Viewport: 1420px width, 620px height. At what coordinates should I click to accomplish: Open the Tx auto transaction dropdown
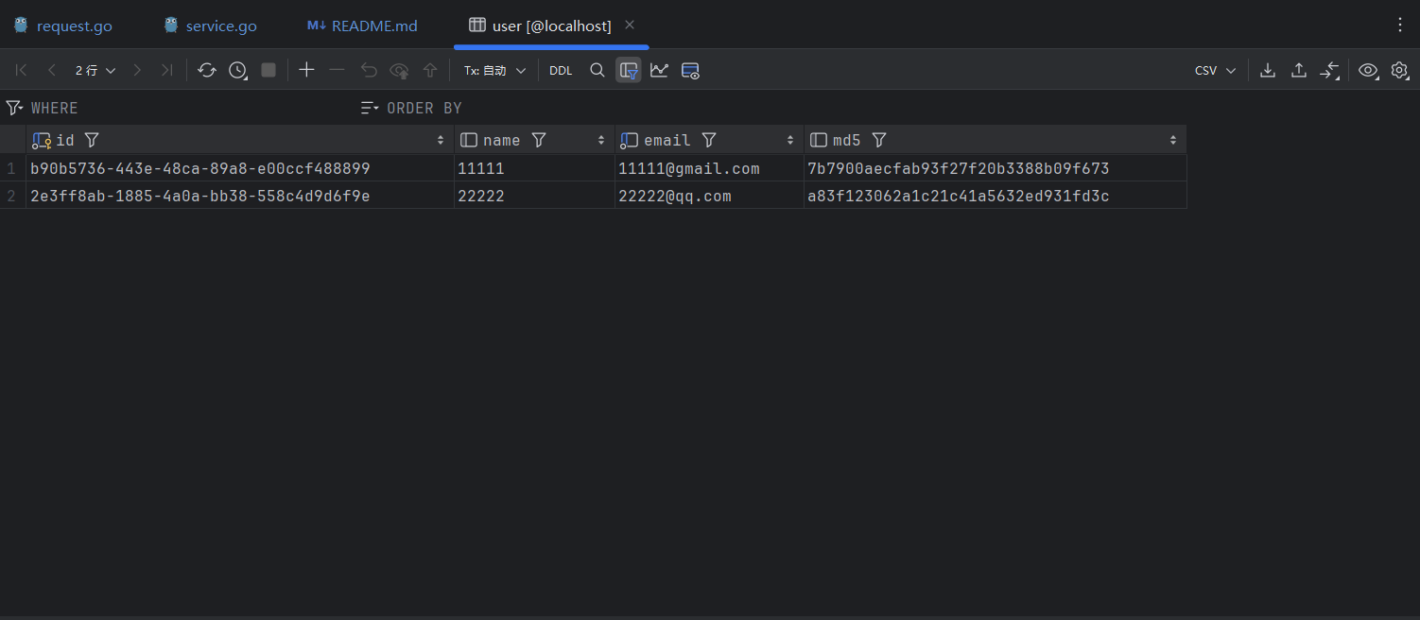click(x=494, y=70)
